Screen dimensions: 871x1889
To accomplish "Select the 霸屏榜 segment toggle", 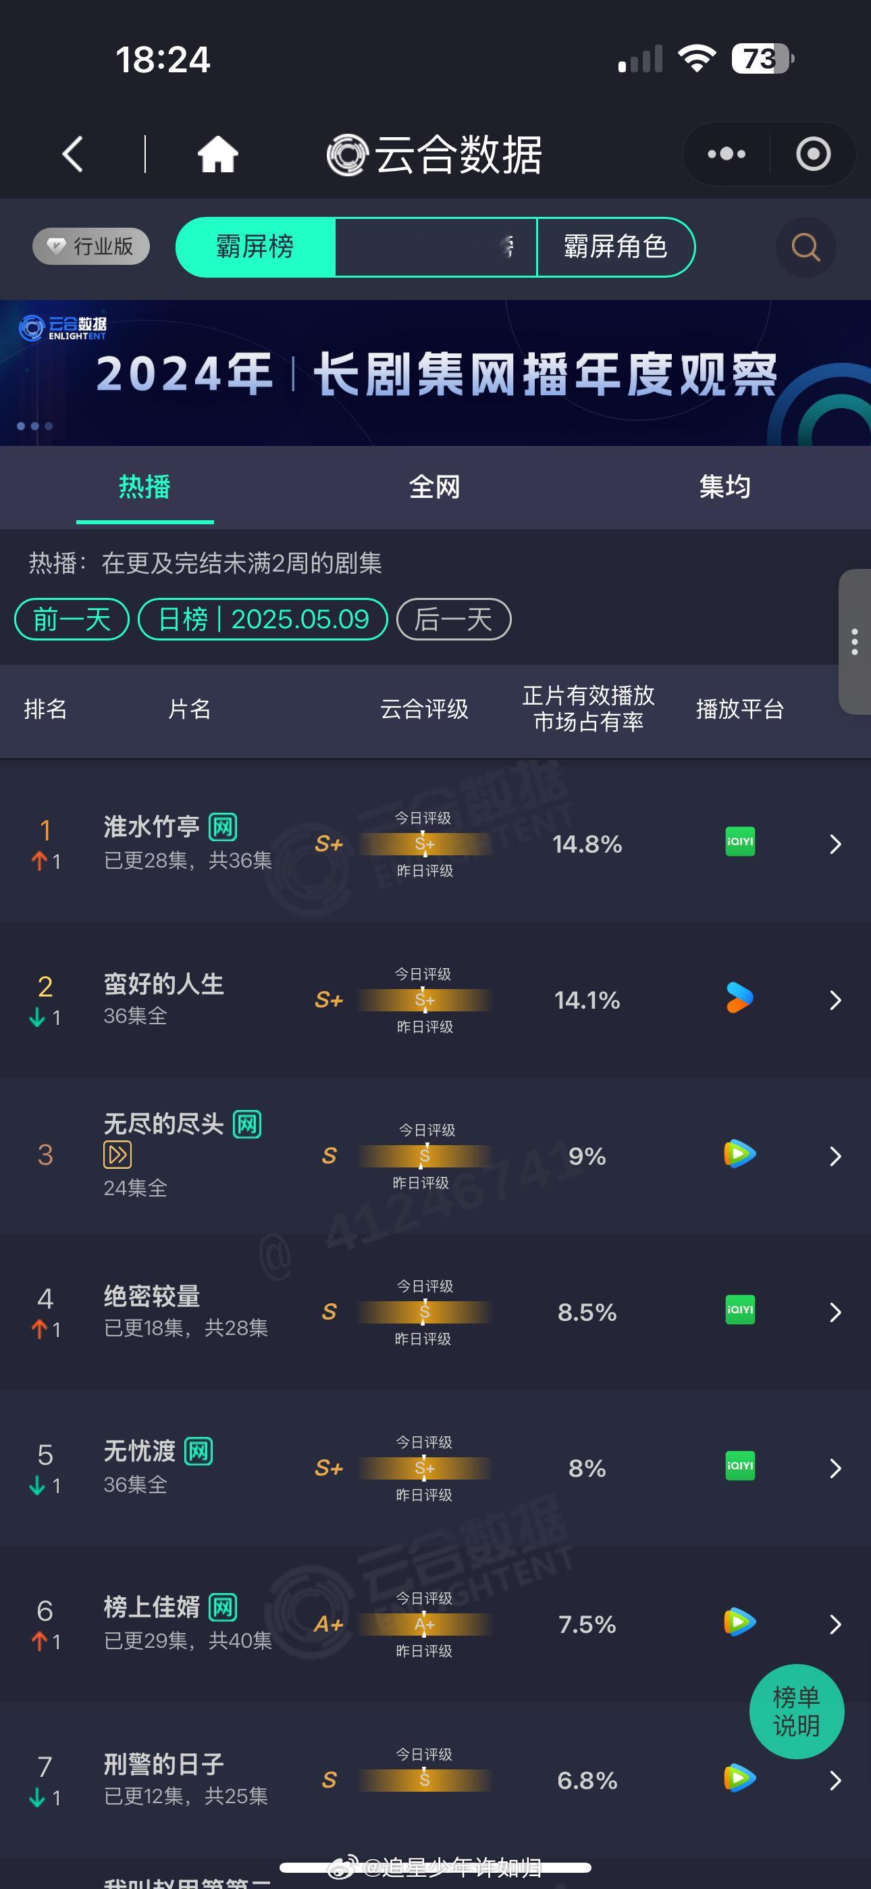I will coord(255,247).
